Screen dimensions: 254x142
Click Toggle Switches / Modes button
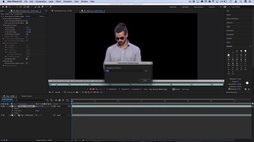pos(44,140)
